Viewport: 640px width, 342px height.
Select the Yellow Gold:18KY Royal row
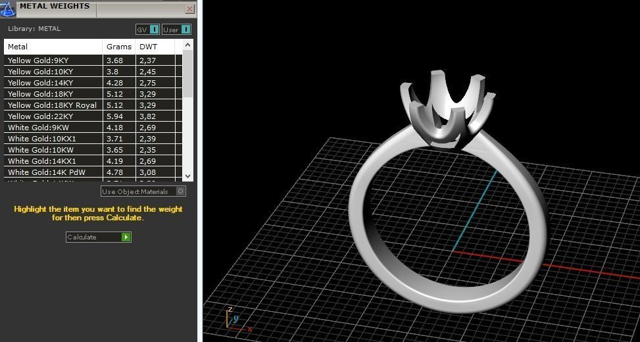coord(93,105)
